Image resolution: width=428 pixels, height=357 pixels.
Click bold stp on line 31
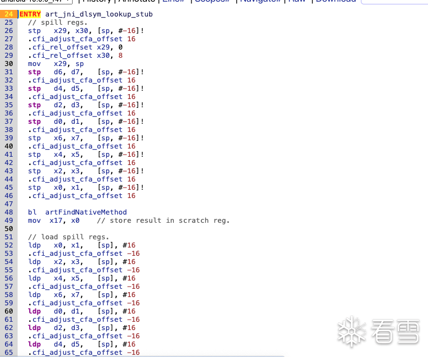35,72
